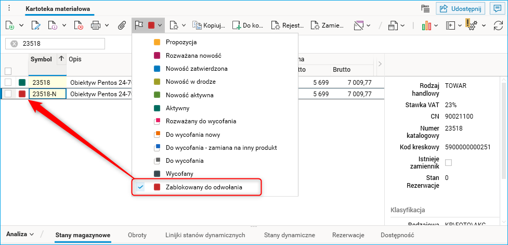Screen dimensions: 508x245
Task: Click the Do ko... toolbar button
Action: pos(248,25)
